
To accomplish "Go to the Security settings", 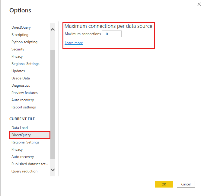I will 18,49.
